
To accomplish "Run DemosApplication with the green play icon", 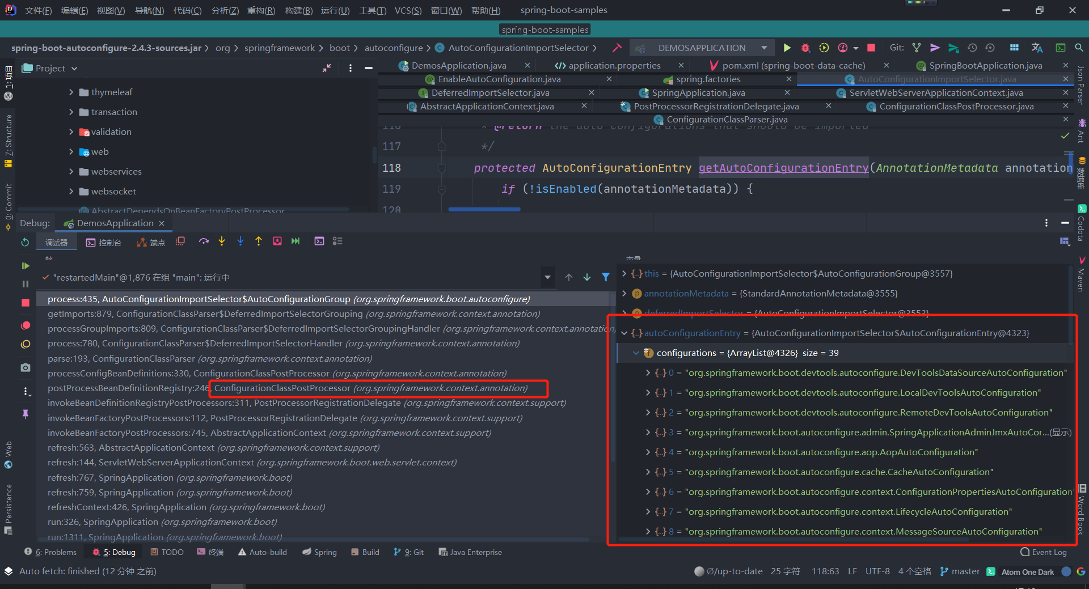I will tap(787, 48).
